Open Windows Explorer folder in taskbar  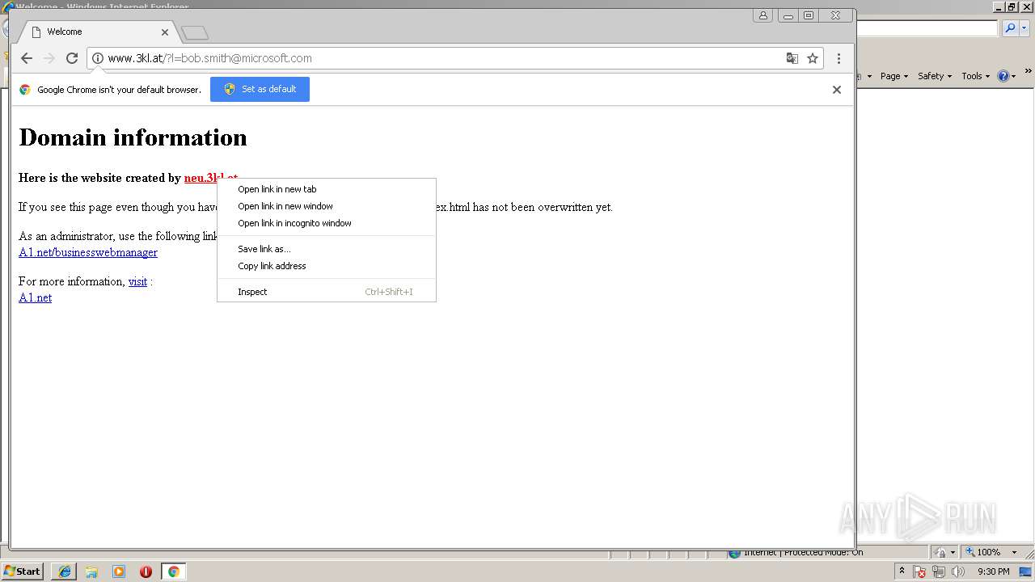click(91, 571)
